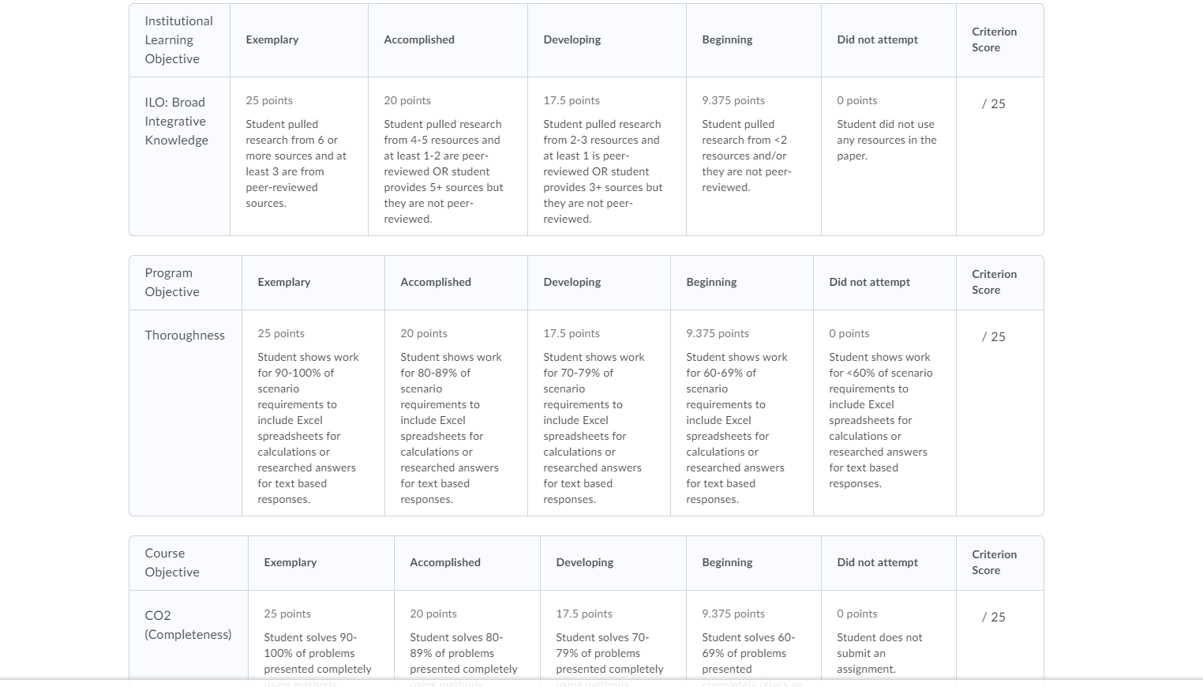Select the Exemplary 25 points cell for ILO
Image resolution: width=1203 pixels, height=687 pixels.
click(x=299, y=156)
